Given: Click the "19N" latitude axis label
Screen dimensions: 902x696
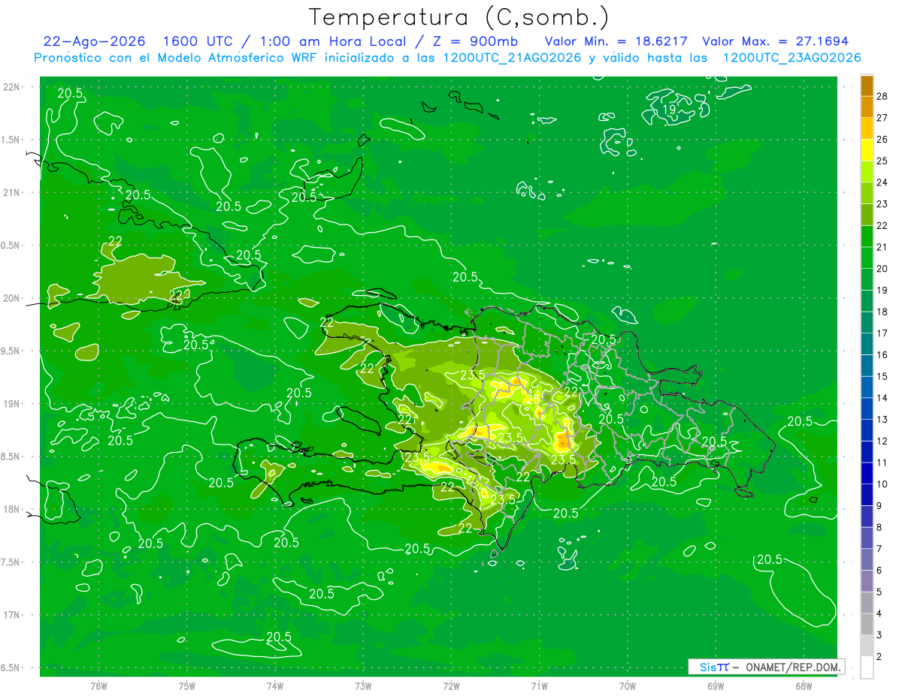Looking at the screenshot, I should (x=13, y=403).
